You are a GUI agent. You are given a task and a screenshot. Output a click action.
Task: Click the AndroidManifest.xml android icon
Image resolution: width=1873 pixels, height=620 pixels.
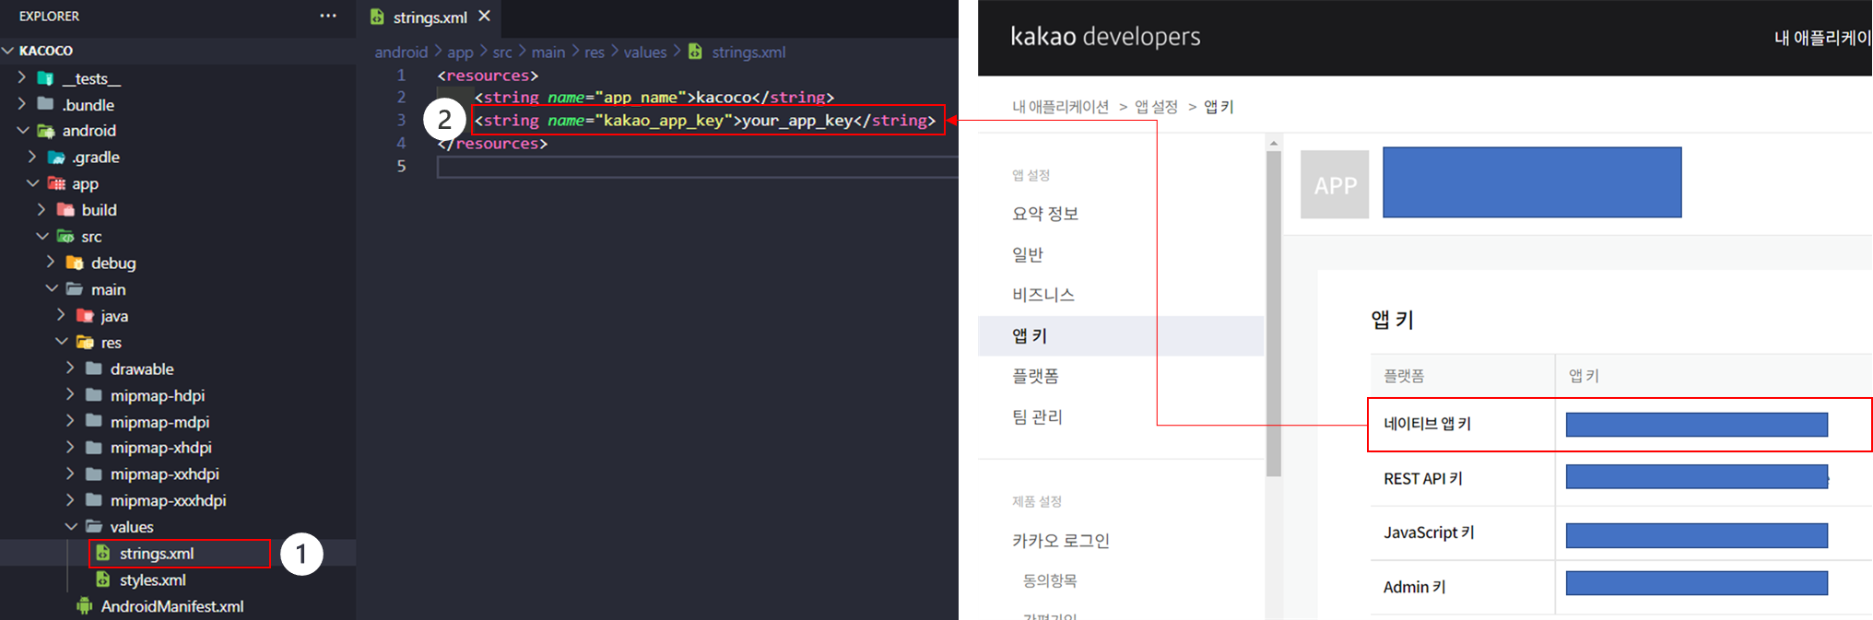pyautogui.click(x=84, y=606)
